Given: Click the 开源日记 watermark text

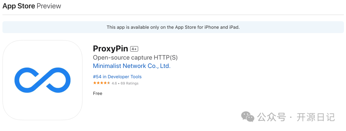Looking at the screenshot, I should (316, 117).
